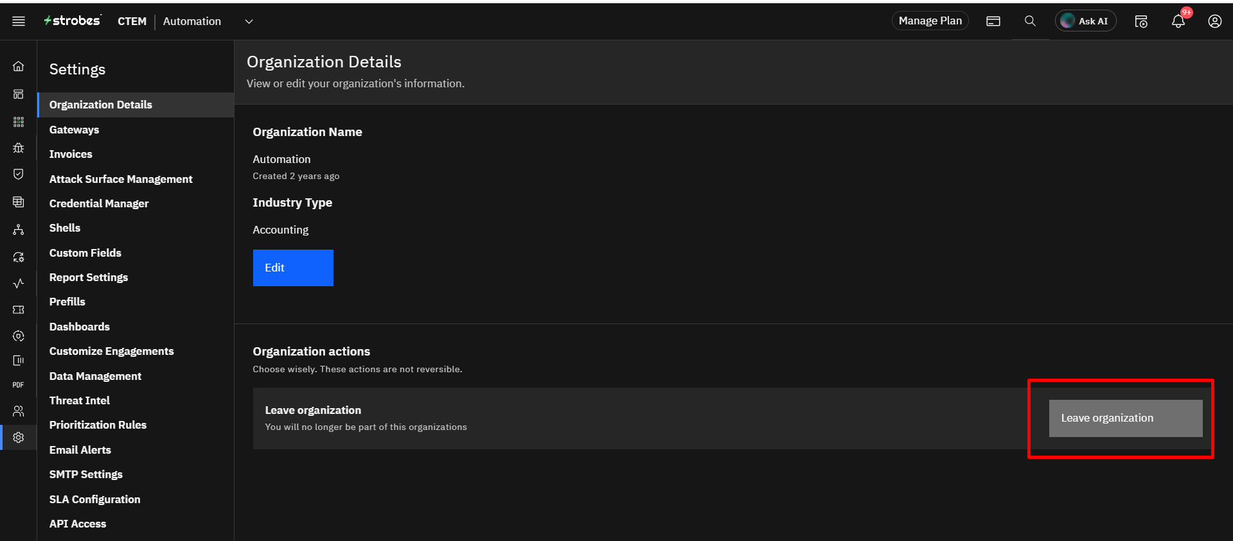Expand the Automation organization dropdown

(x=249, y=21)
